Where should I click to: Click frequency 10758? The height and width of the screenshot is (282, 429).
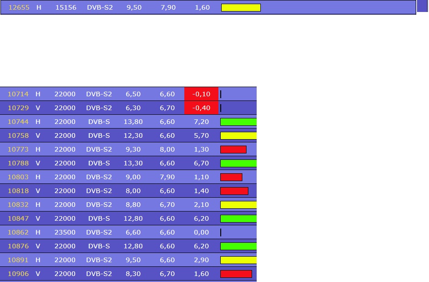(18, 135)
